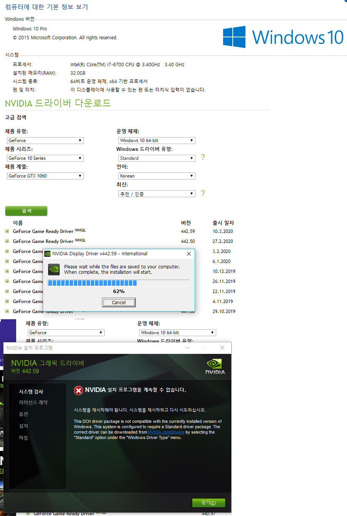Click the question mark beside 최신 dropdown
The image size is (347, 516).
point(203,193)
